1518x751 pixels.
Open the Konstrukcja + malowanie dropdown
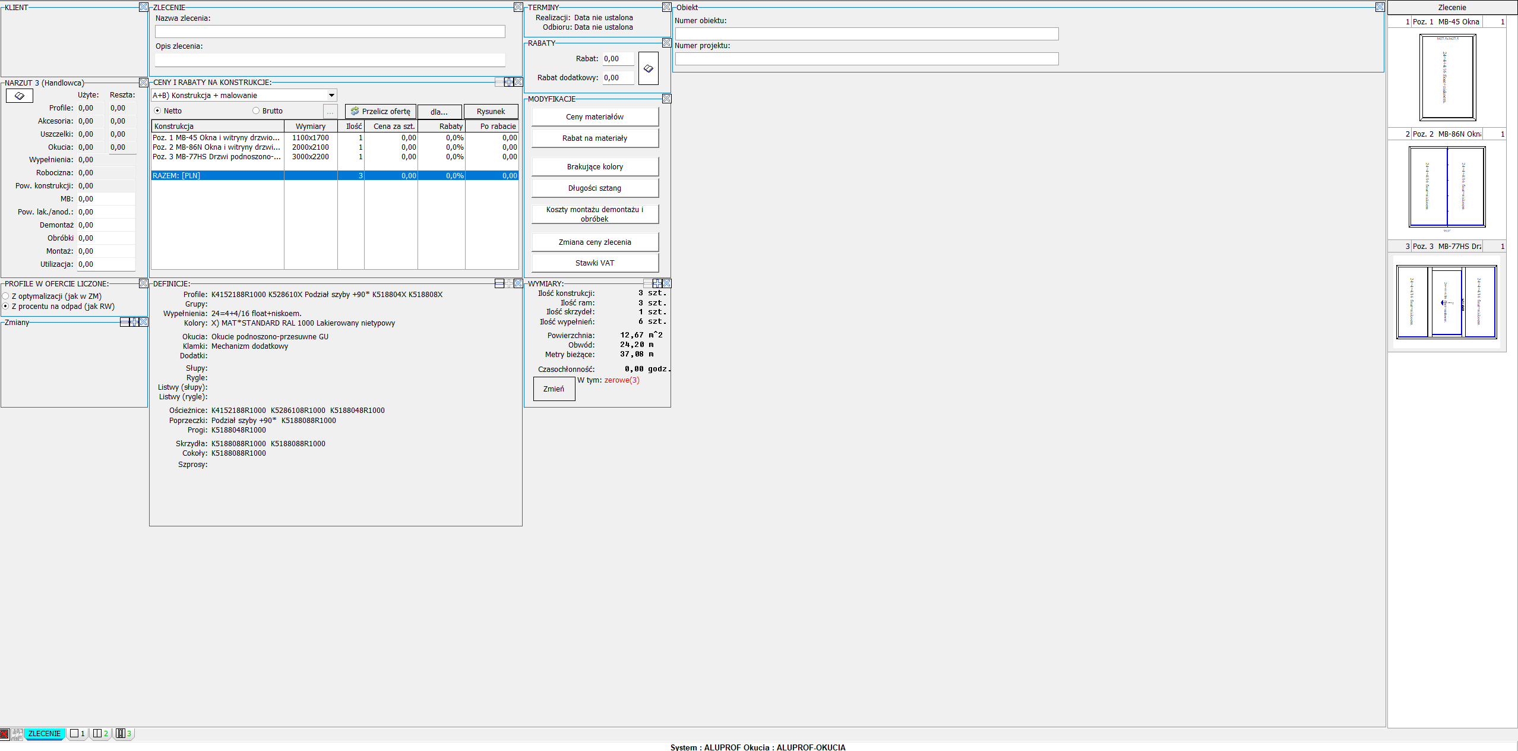pyautogui.click(x=331, y=95)
